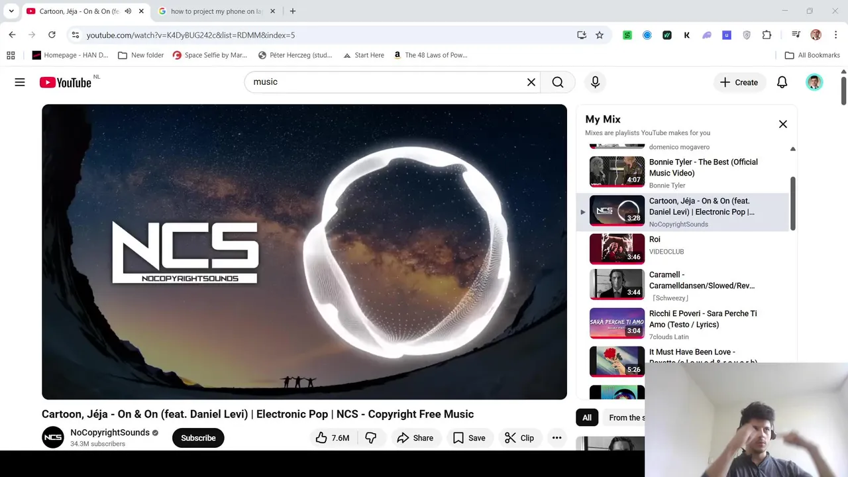848x477 pixels.
Task: Select the 'From the s…' filter chip
Action: click(623, 417)
